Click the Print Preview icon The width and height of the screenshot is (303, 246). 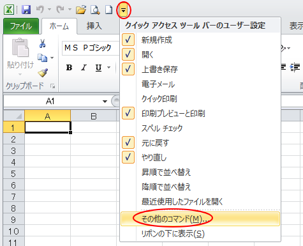tap(95, 10)
